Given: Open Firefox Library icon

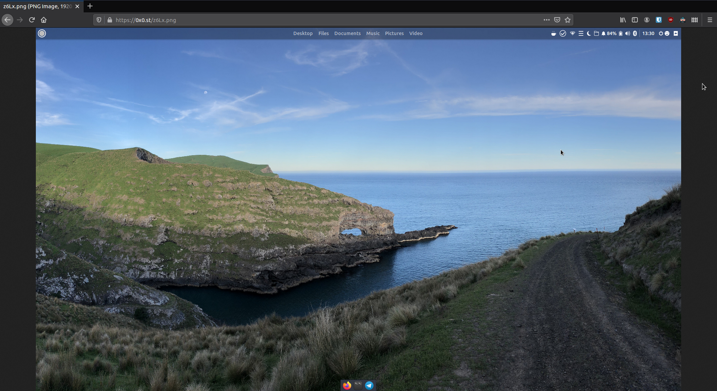Looking at the screenshot, I should 623,20.
